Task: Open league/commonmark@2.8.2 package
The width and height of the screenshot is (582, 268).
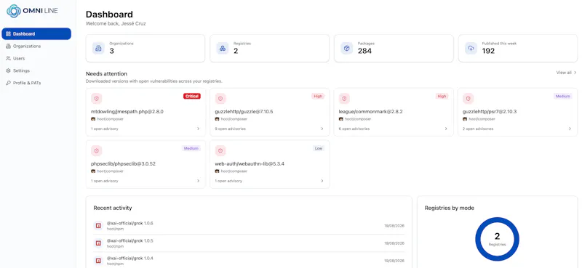Action: click(x=371, y=111)
